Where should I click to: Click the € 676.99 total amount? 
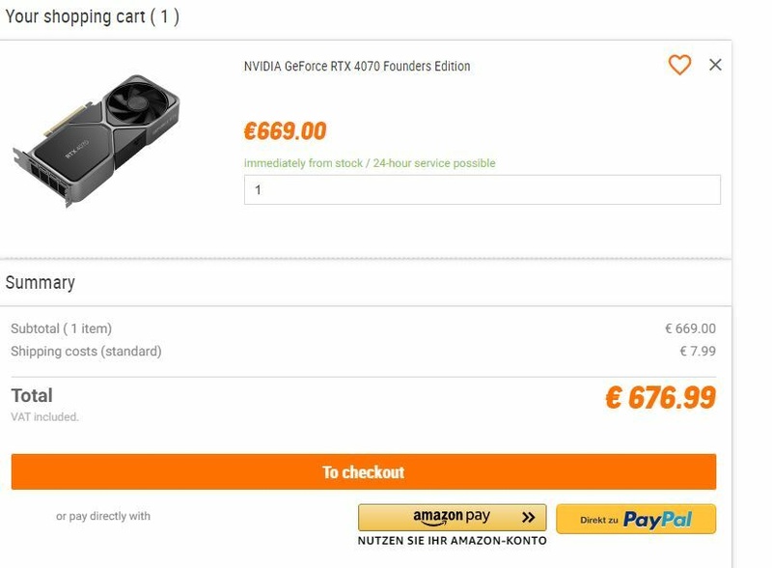(660, 397)
